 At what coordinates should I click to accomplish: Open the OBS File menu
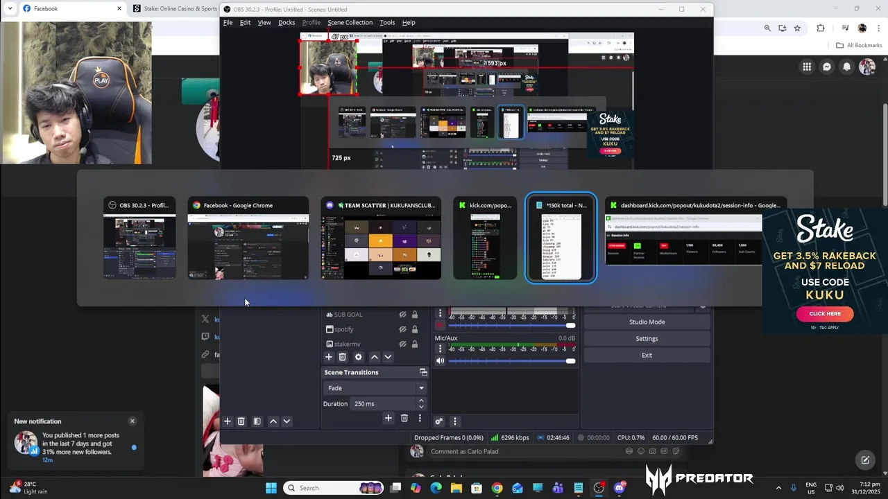coord(228,22)
